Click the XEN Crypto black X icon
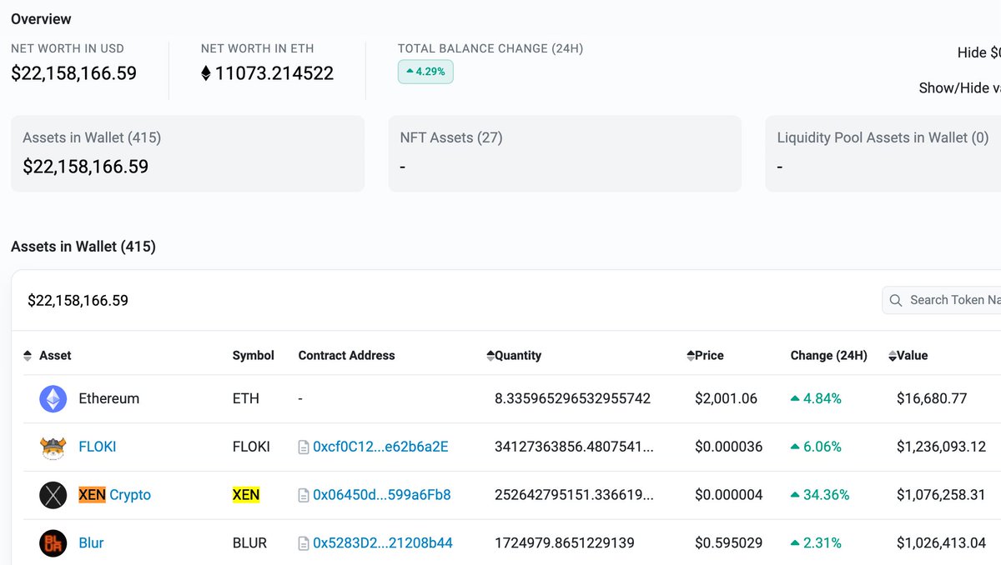1001x565 pixels. point(53,494)
